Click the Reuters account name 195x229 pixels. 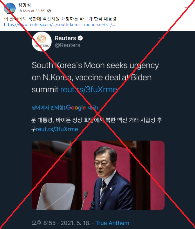[x=65, y=38]
